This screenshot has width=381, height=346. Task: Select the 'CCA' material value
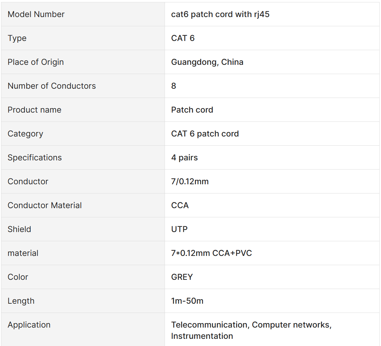180,205
